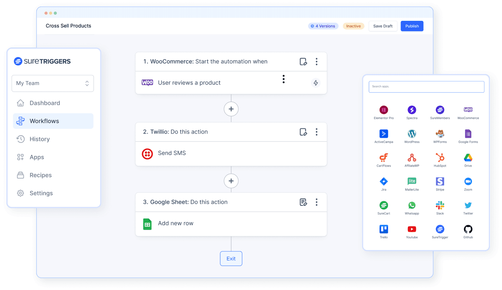
Task: Go to Dashboard in sidebar
Action: click(45, 103)
